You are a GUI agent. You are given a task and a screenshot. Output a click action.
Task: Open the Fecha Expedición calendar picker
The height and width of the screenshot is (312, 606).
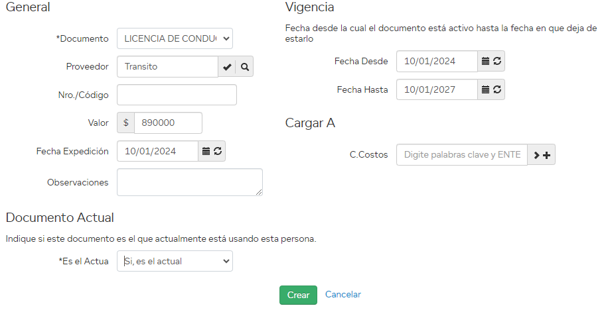[x=206, y=152]
